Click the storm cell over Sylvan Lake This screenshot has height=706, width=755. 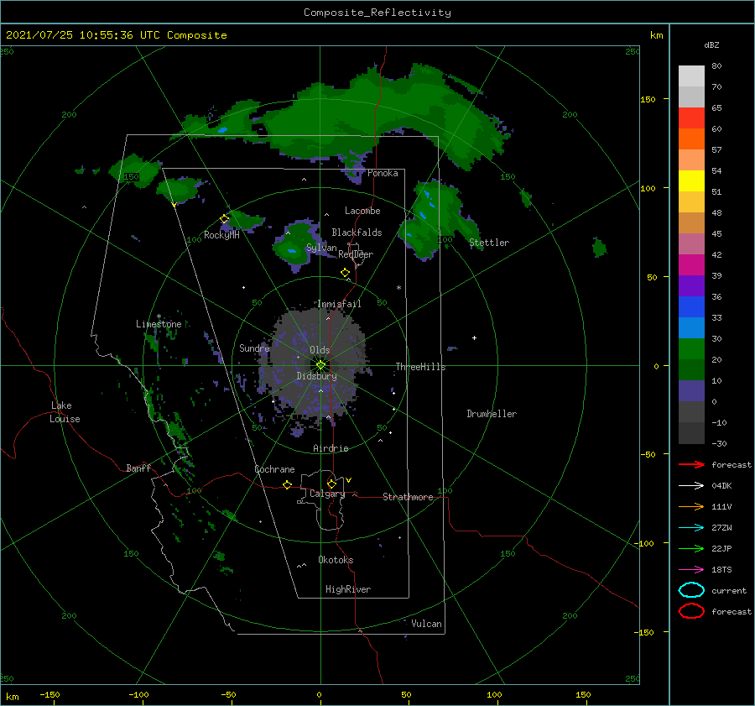298,245
